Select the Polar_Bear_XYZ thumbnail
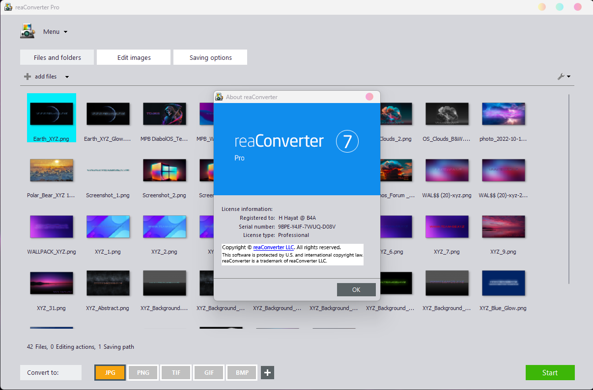This screenshot has height=390, width=593. (52, 170)
